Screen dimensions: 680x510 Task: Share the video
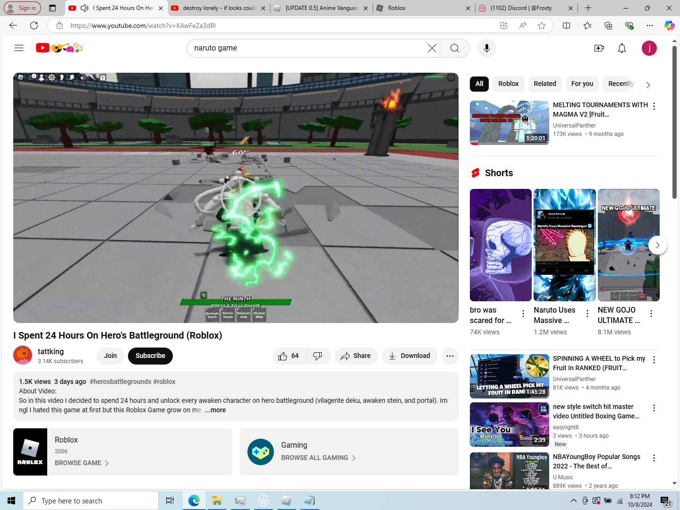tap(357, 356)
